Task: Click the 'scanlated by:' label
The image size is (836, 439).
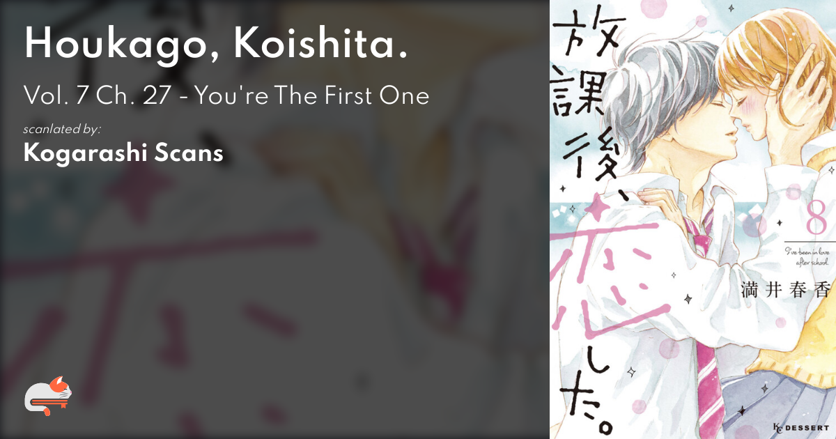Action: (63, 129)
